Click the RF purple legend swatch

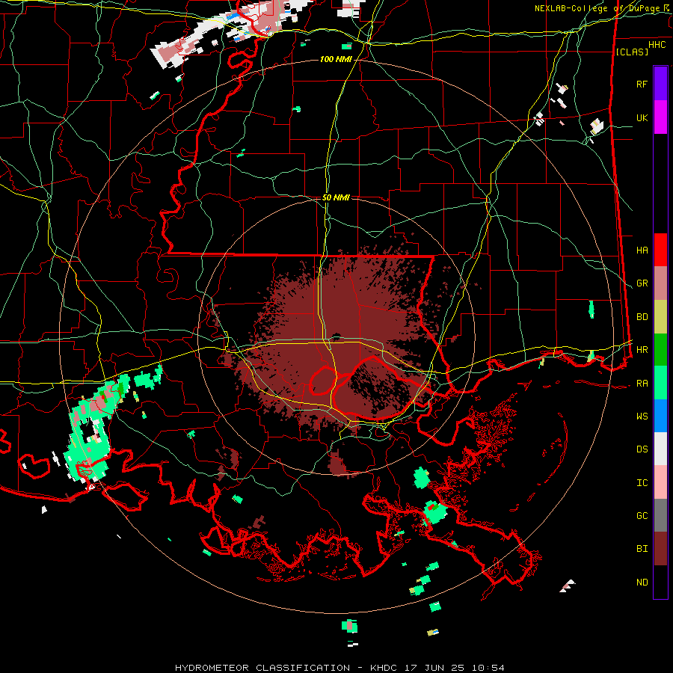(x=660, y=84)
